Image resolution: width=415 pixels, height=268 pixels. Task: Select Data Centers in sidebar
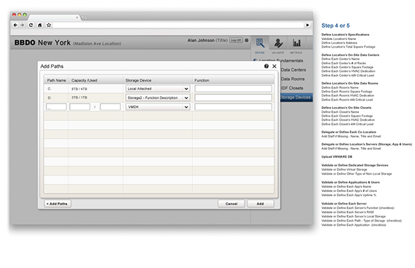point(293,70)
